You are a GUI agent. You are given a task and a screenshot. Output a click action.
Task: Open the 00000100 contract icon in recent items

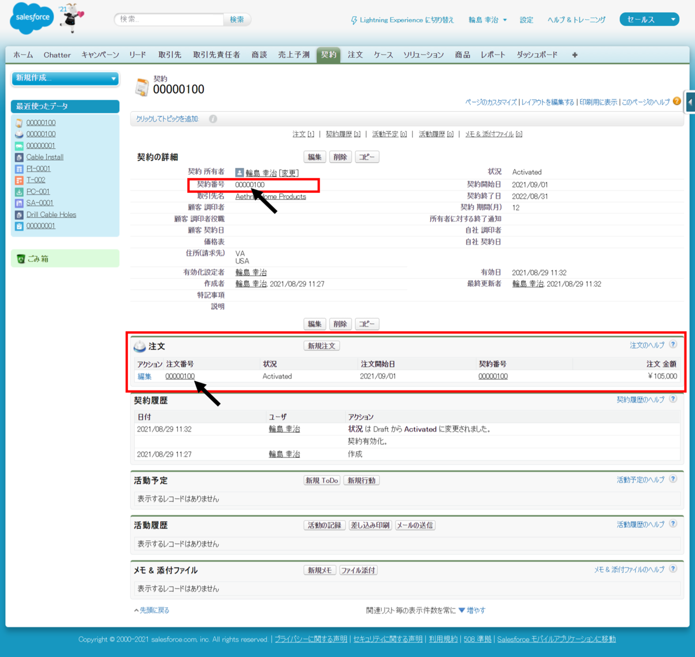pyautogui.click(x=19, y=123)
